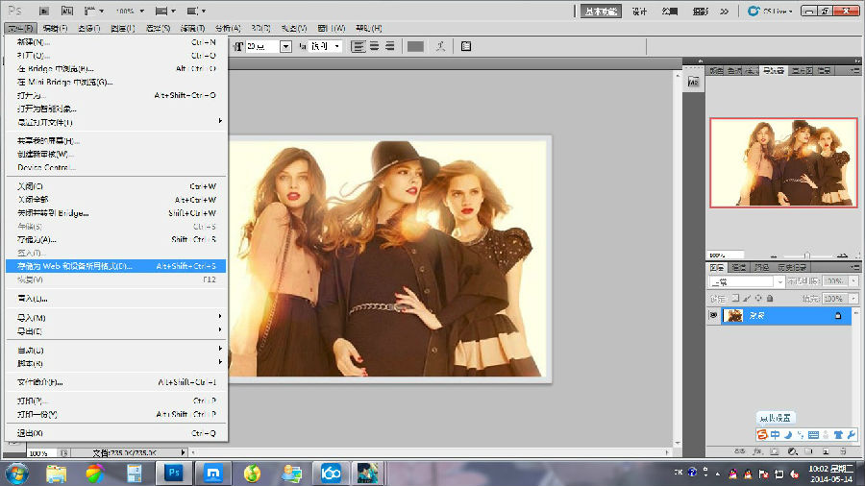Expand the 导入(M) Import submenu

click(x=116, y=318)
